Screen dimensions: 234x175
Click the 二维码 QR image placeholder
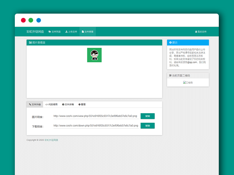188,82
